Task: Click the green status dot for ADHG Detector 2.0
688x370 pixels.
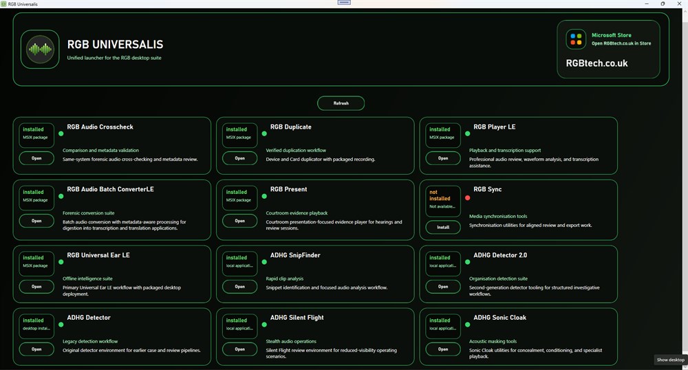Action: tap(467, 262)
